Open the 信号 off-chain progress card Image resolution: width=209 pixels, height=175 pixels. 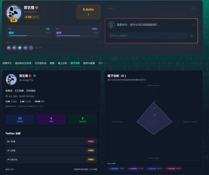point(77,32)
